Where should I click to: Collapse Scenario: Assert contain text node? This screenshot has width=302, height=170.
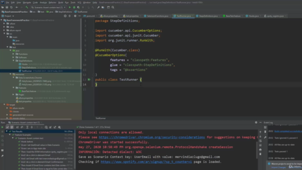[13, 138]
